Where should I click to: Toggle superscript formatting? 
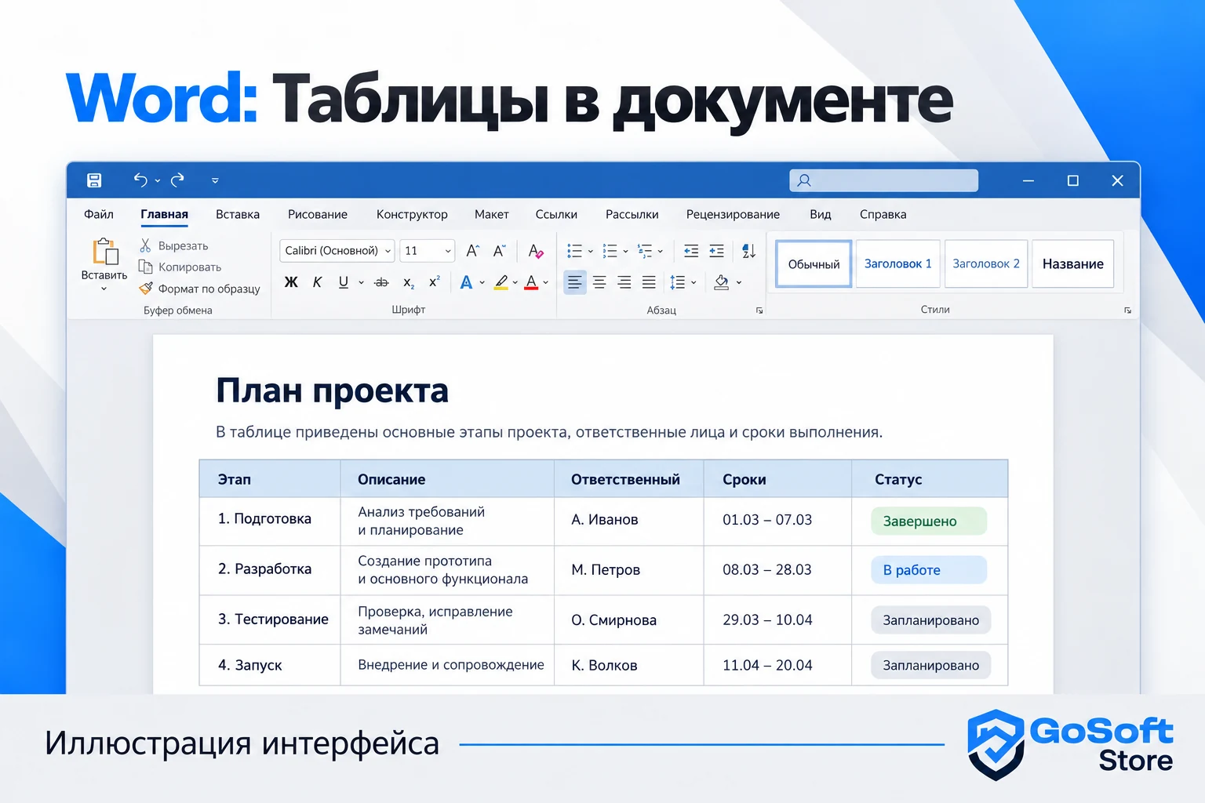pos(435,282)
